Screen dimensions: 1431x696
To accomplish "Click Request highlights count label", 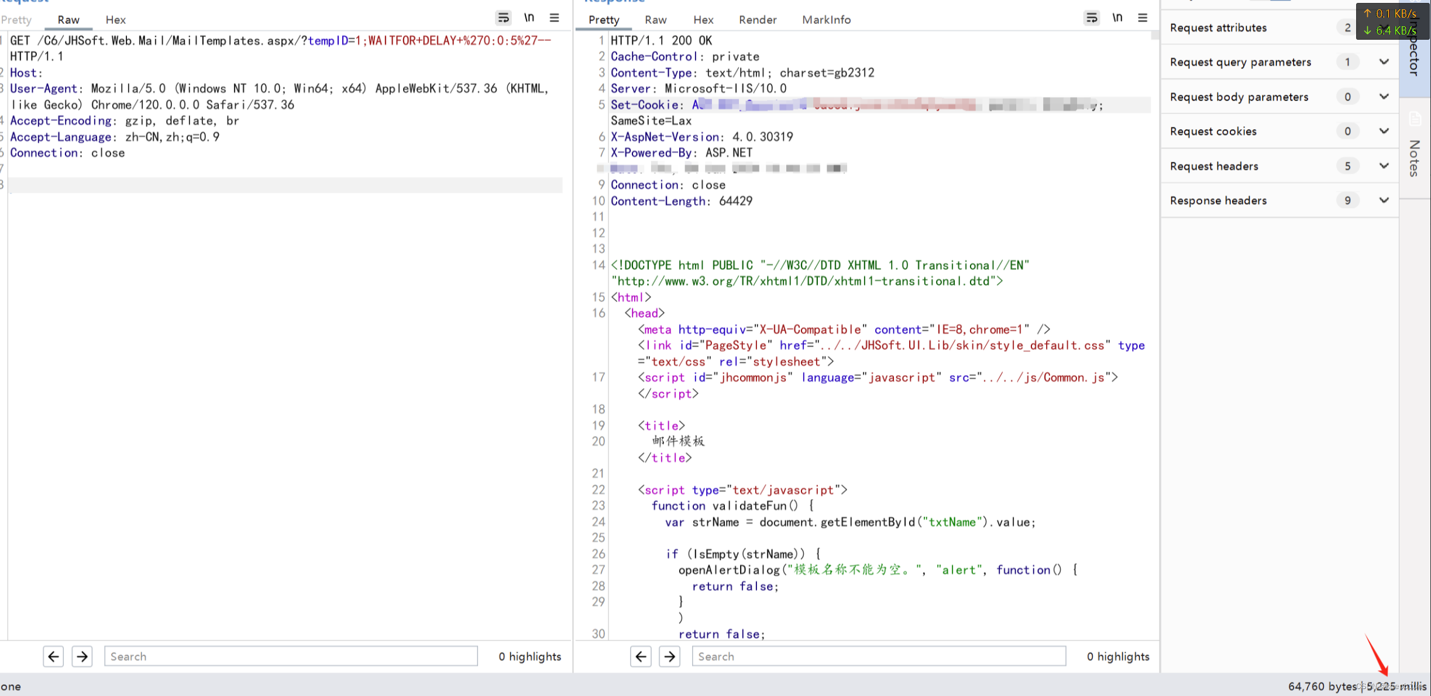I will pos(529,656).
